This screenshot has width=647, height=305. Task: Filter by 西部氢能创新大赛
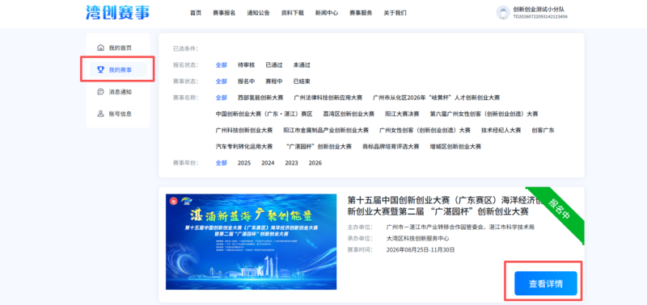click(x=260, y=98)
